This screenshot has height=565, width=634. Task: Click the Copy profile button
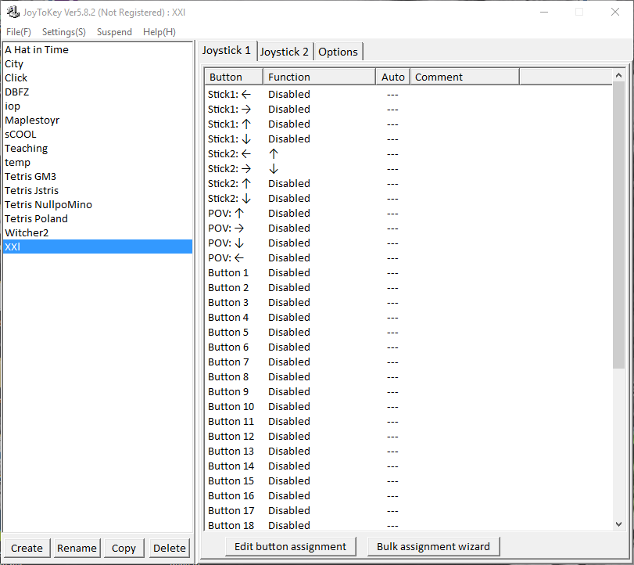click(x=124, y=548)
